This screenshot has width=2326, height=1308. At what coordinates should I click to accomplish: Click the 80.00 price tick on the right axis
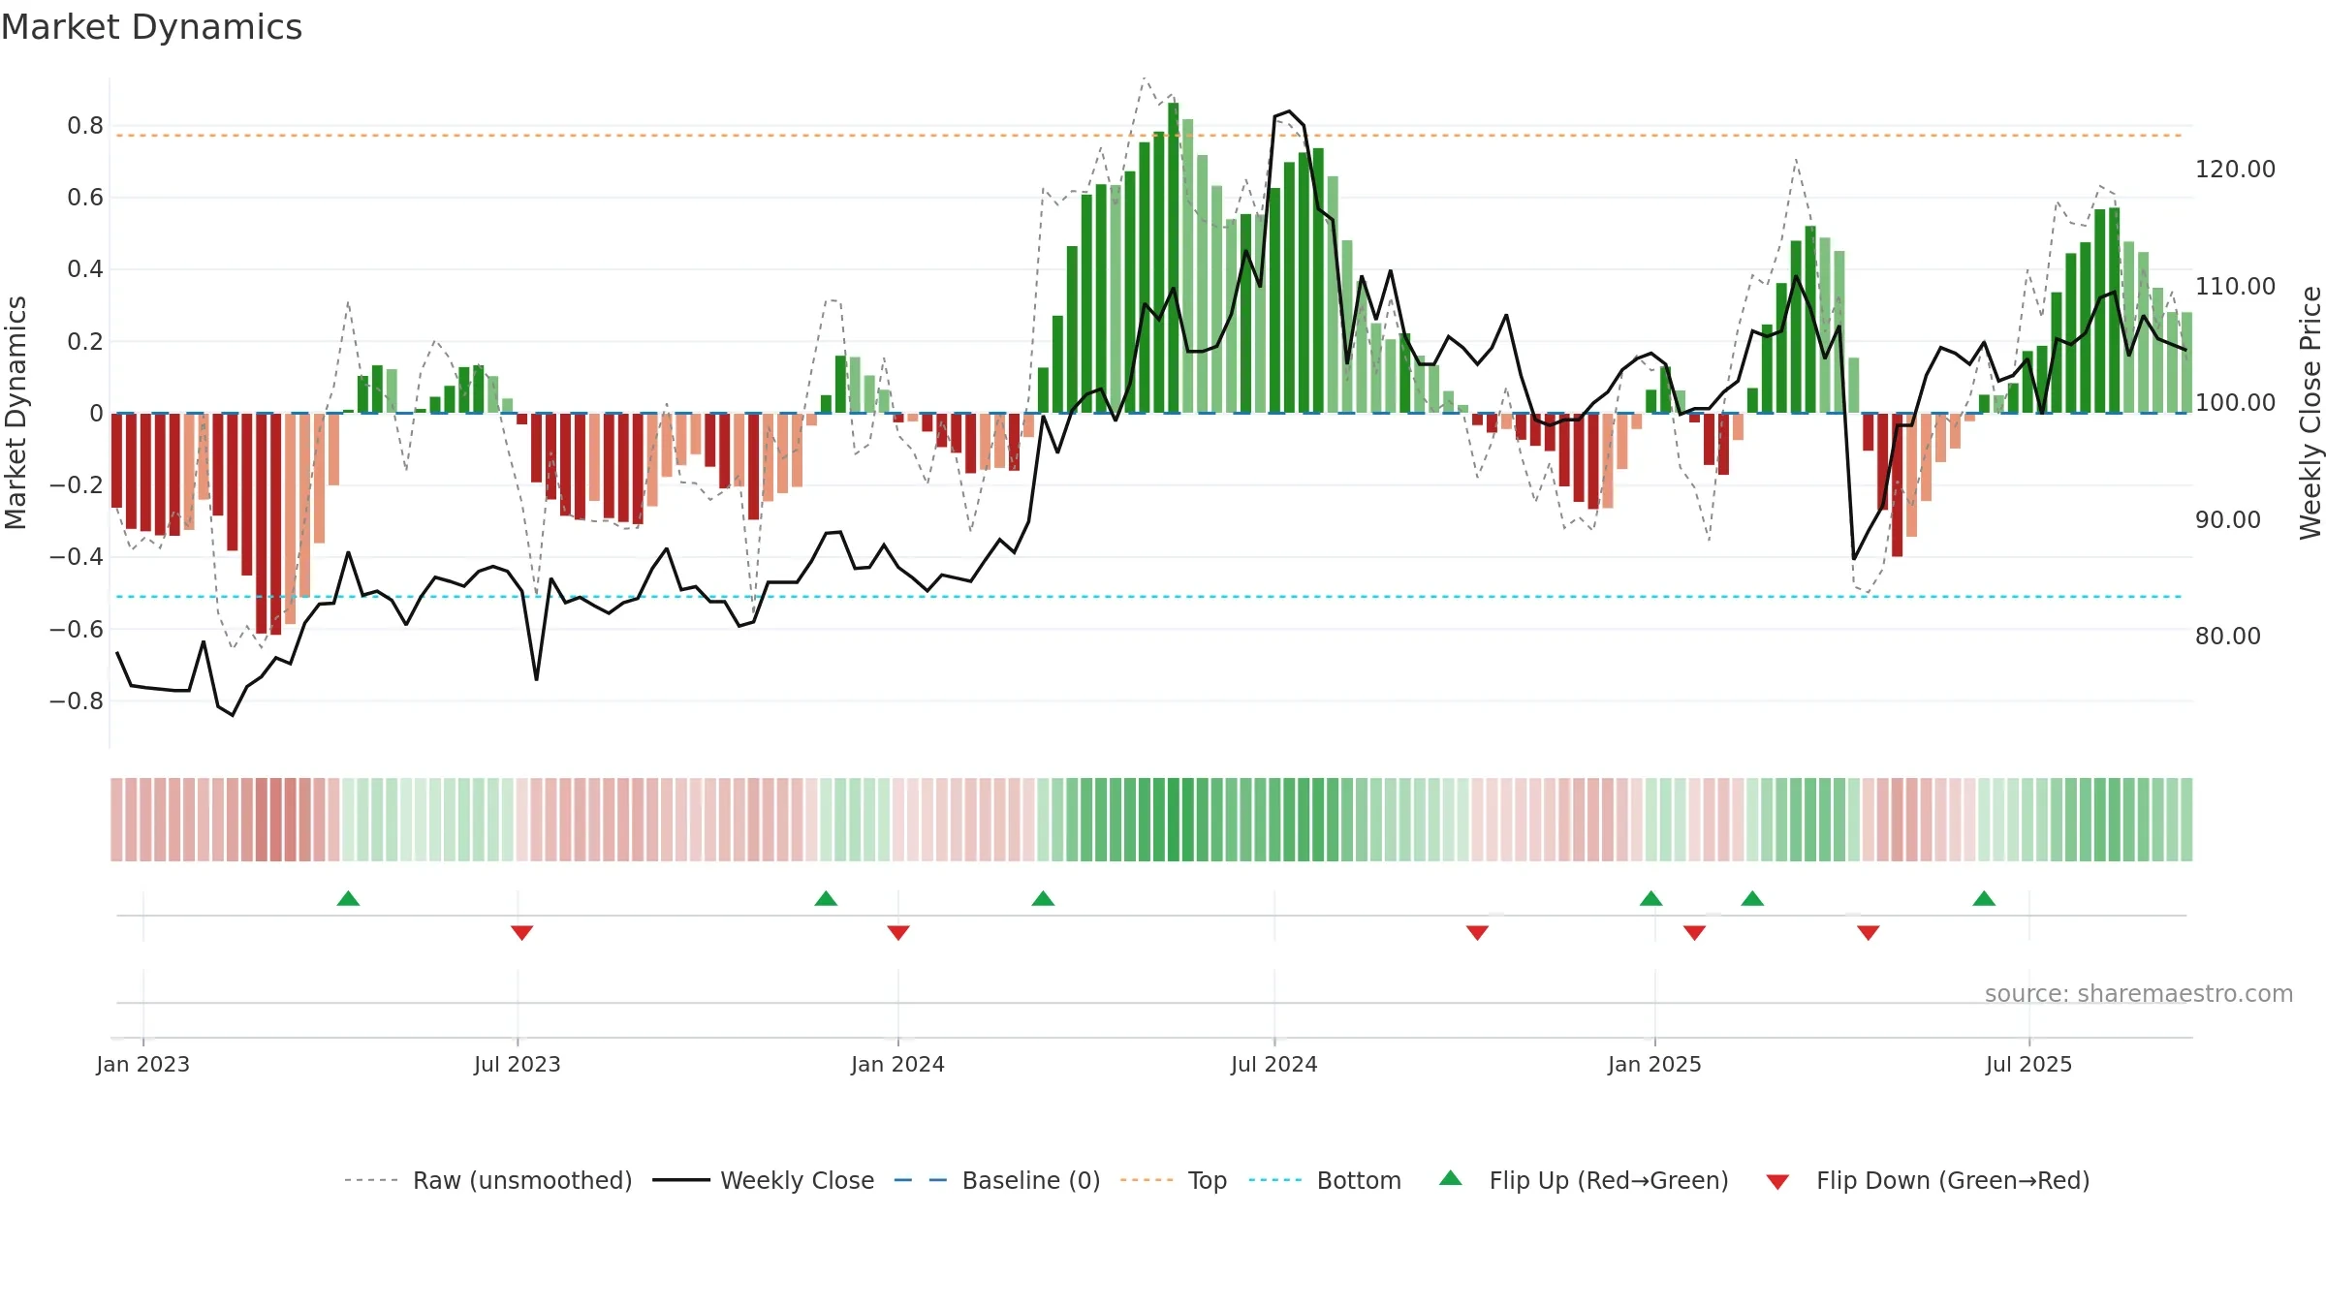2228,637
